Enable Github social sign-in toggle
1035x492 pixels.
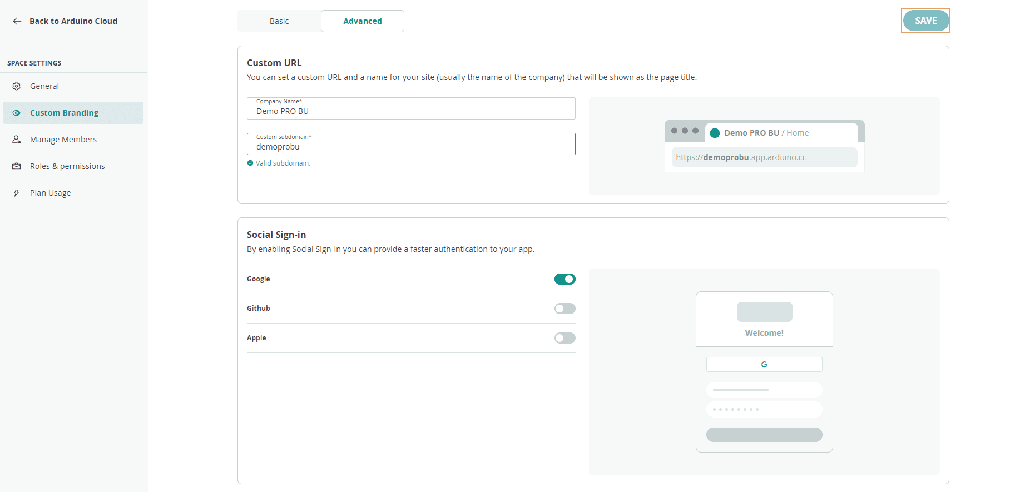564,309
